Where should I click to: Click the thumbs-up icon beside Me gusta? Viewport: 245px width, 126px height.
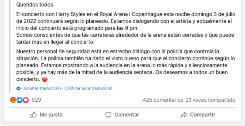pos(33,115)
